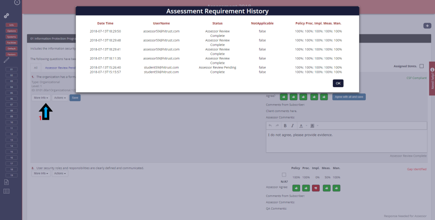This screenshot has width=435, height=220.
Task: Open Systems section in sidebar
Action: [11, 37]
